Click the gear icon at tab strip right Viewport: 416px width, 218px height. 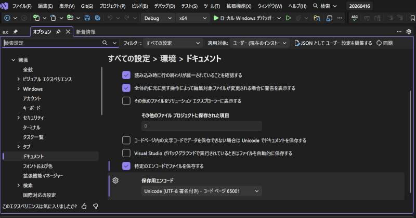pyautogui.click(x=409, y=32)
